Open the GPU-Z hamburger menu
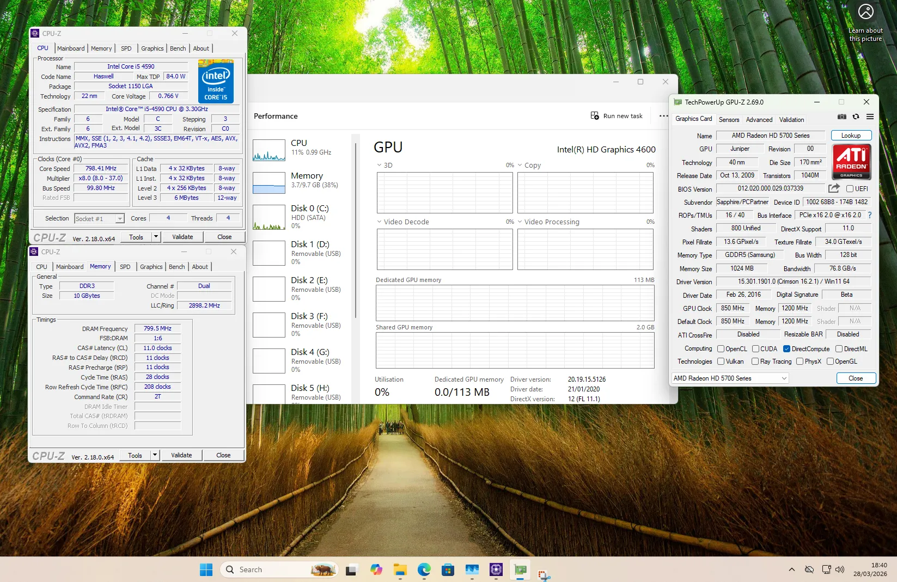Screen dimensions: 897x582 (870, 117)
